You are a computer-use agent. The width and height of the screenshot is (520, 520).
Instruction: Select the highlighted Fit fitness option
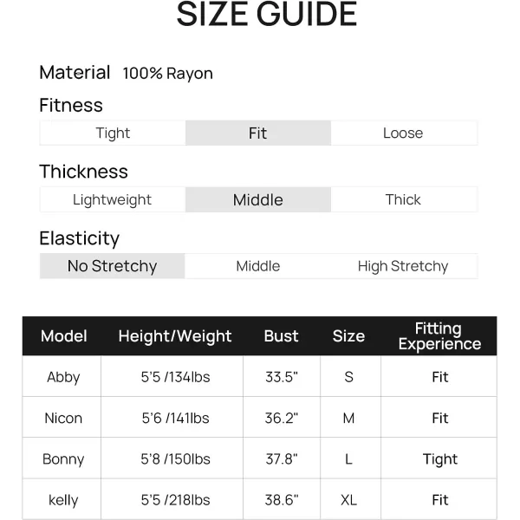pyautogui.click(x=257, y=133)
